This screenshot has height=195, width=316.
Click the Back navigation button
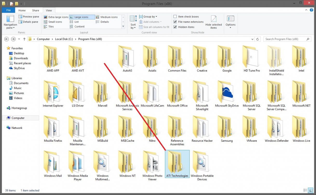(6, 39)
